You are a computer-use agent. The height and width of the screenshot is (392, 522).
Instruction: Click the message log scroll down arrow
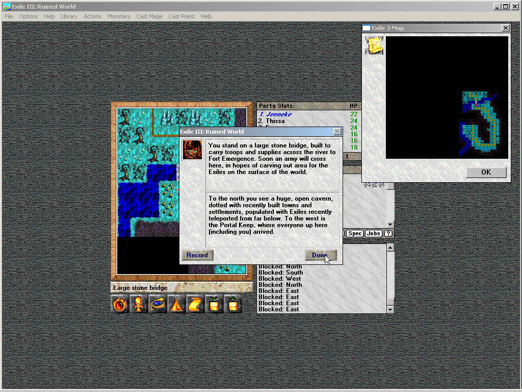pos(390,310)
